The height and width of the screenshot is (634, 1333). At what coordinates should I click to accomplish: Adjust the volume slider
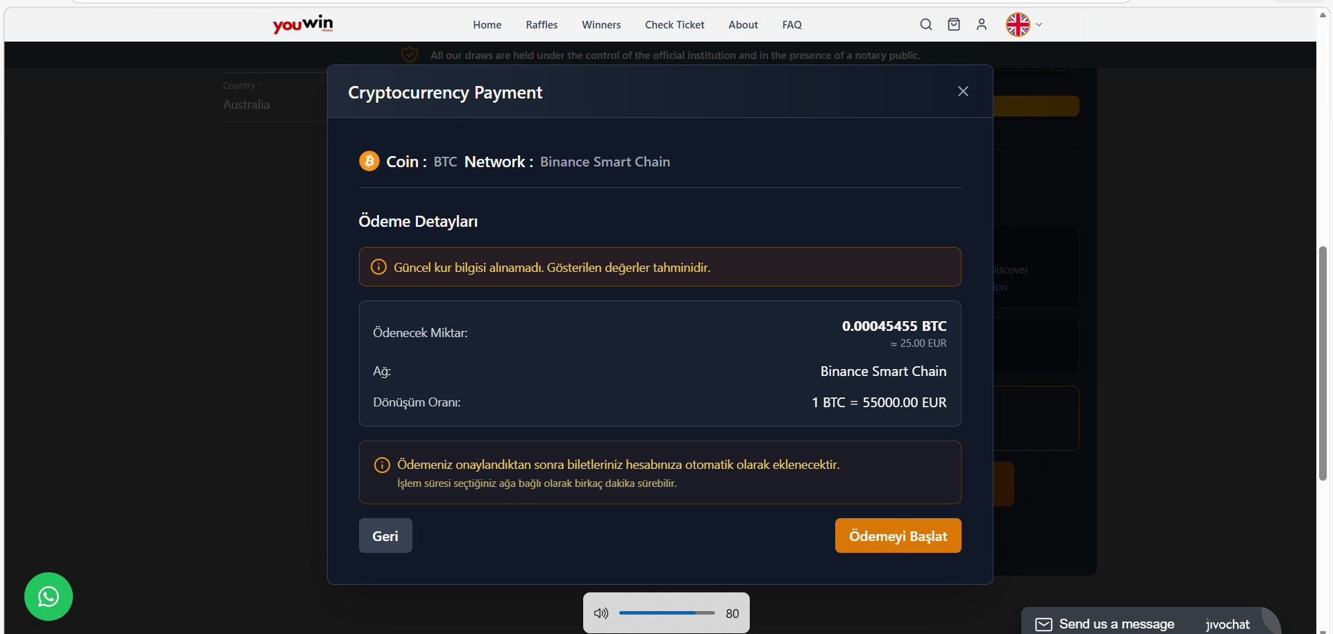coord(666,613)
